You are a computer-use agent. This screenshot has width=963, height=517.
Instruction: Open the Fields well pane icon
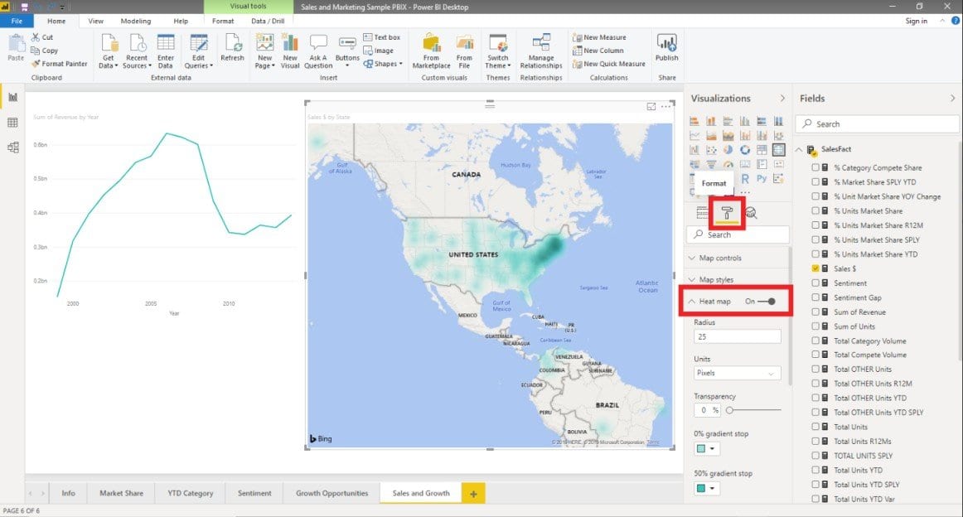(x=703, y=213)
